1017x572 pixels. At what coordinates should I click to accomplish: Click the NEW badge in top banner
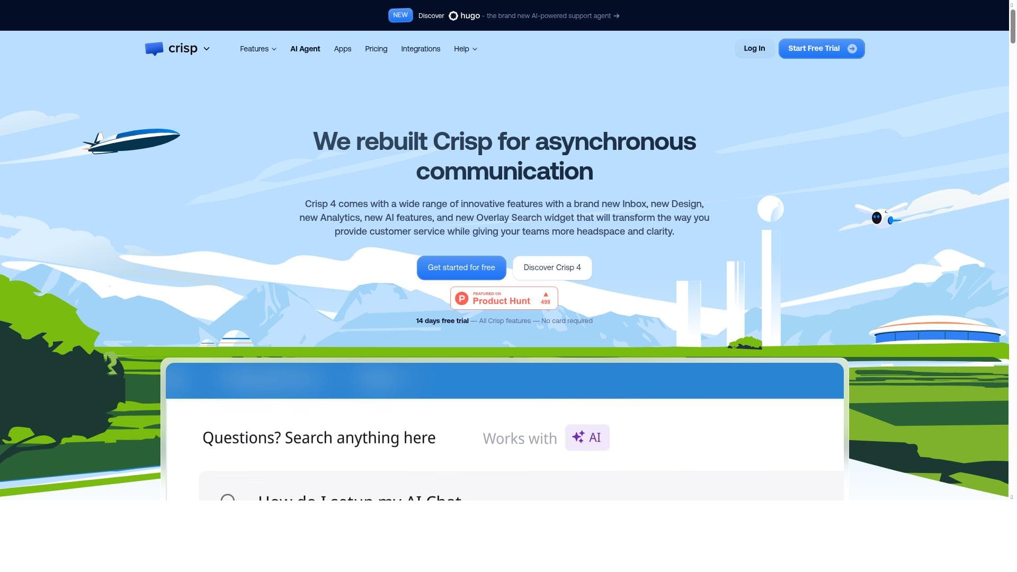(x=400, y=15)
